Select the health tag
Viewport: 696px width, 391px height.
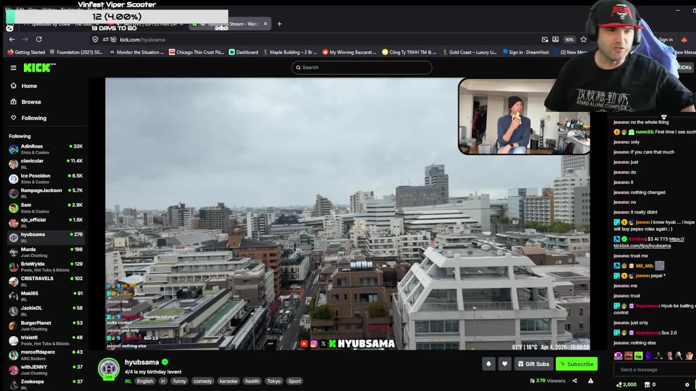pos(252,381)
